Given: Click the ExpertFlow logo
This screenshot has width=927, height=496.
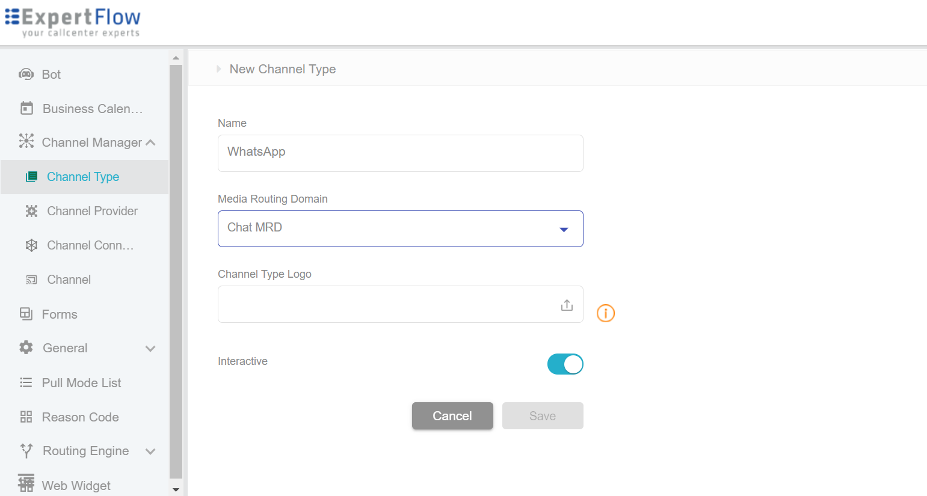Looking at the screenshot, I should pos(72,22).
